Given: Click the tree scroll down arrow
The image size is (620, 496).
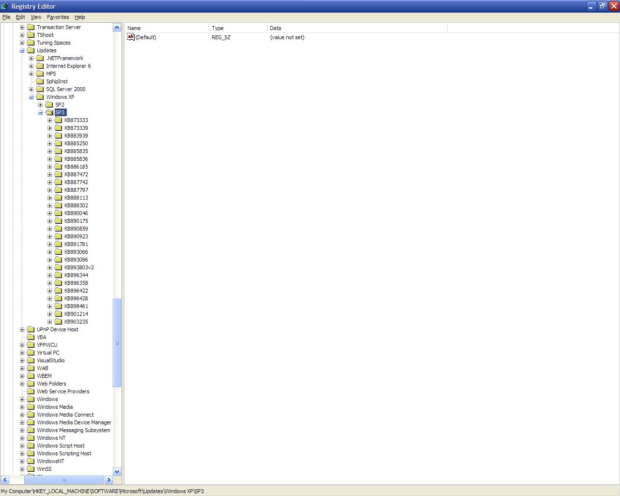Looking at the screenshot, I should [117, 471].
